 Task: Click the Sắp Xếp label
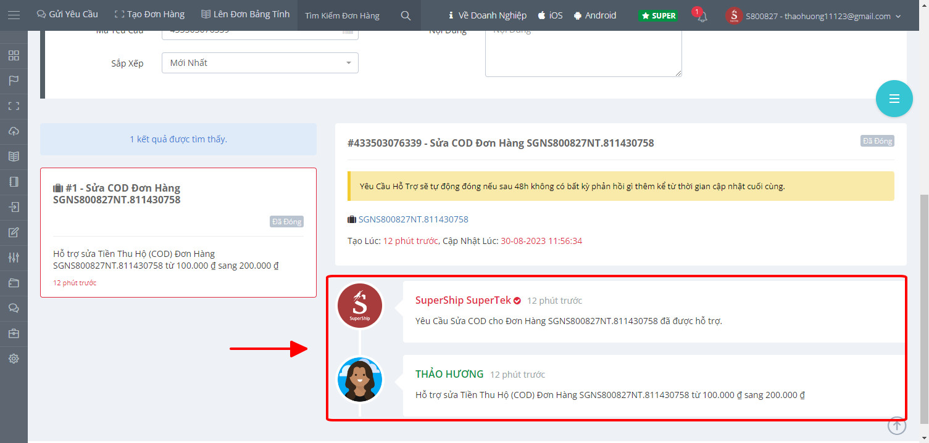[x=127, y=63]
